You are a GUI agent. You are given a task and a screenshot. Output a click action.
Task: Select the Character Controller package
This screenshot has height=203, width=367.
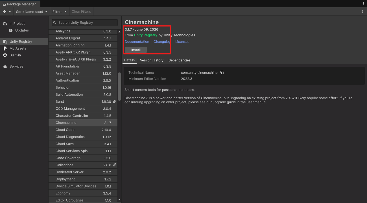point(83,116)
